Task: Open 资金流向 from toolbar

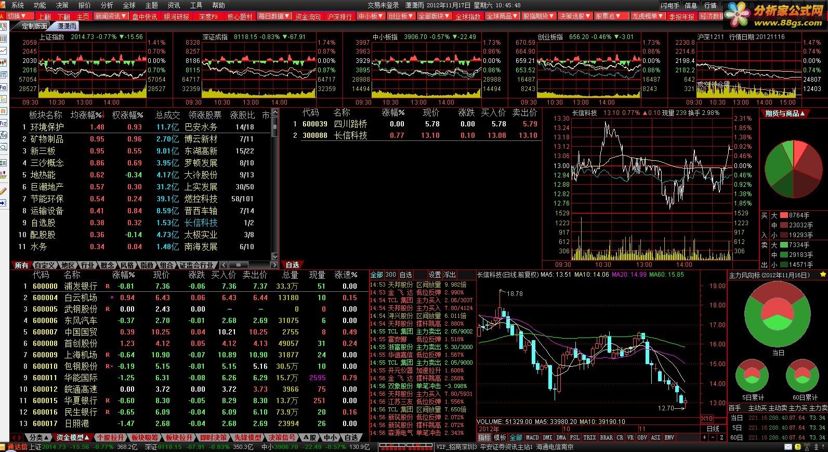Action: 308,16
